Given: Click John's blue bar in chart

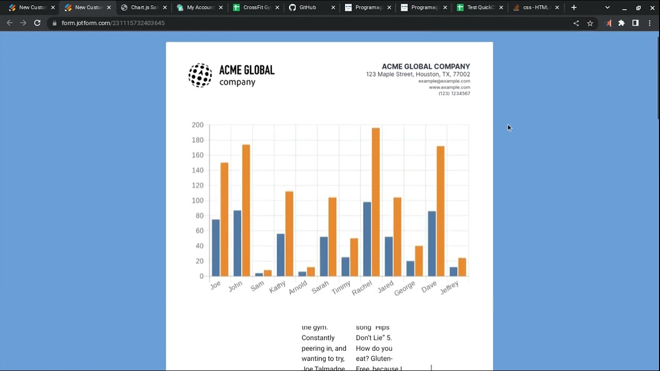Looking at the screenshot, I should click(x=237, y=243).
